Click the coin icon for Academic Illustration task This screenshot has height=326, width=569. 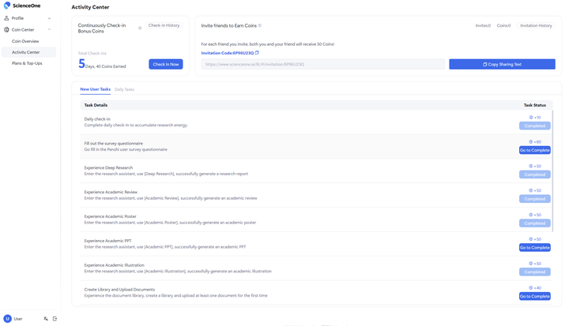[531, 264]
